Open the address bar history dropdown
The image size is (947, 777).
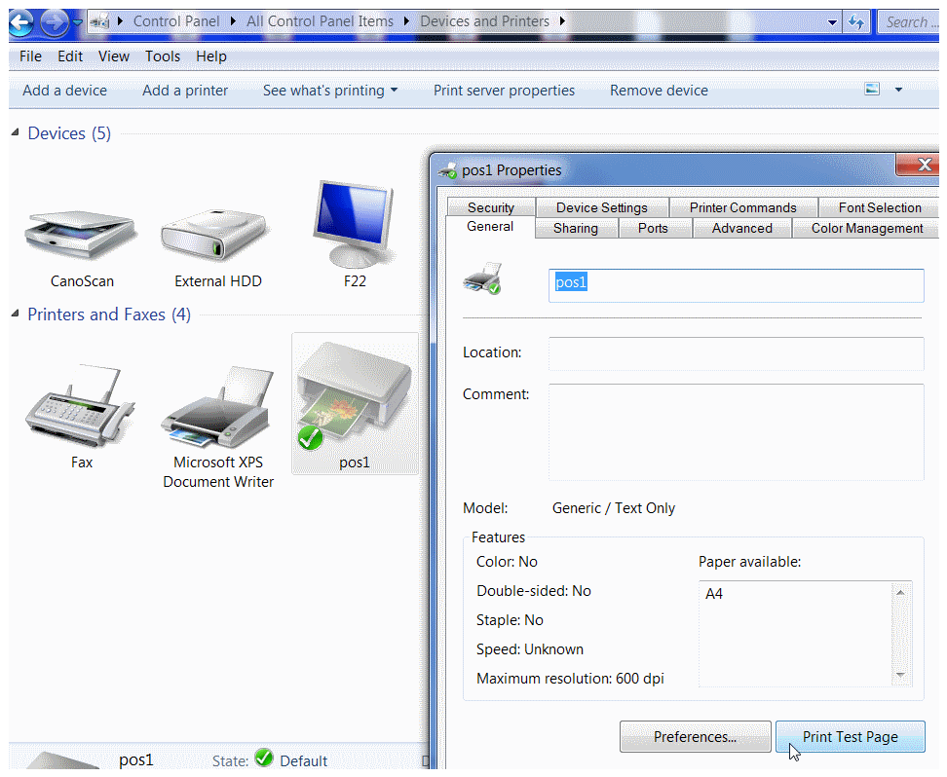coord(832,22)
